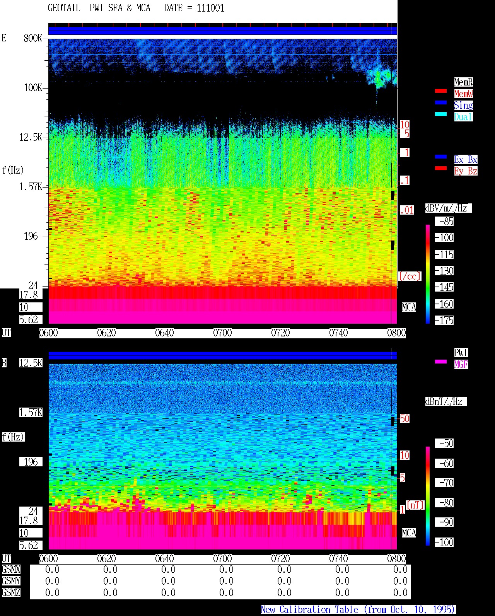Click the blue Ex Bx legend swatch

(x=440, y=157)
